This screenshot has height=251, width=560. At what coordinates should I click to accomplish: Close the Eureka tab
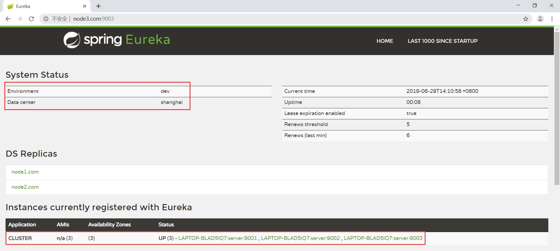(85, 6)
